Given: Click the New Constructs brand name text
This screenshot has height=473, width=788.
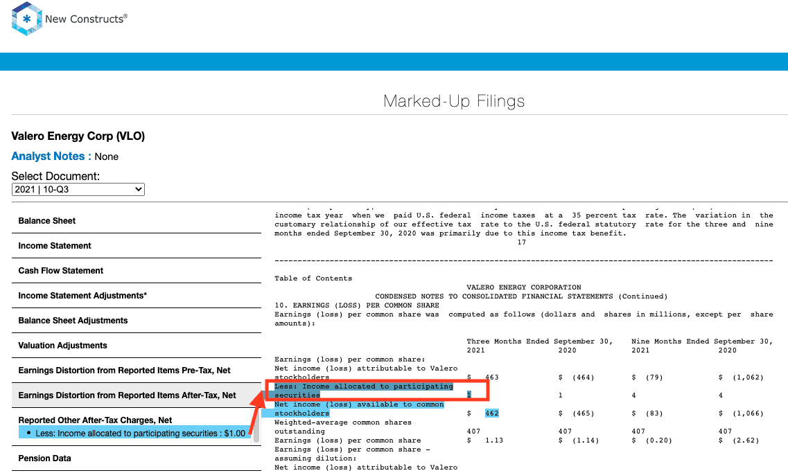Looking at the screenshot, I should 86,19.
